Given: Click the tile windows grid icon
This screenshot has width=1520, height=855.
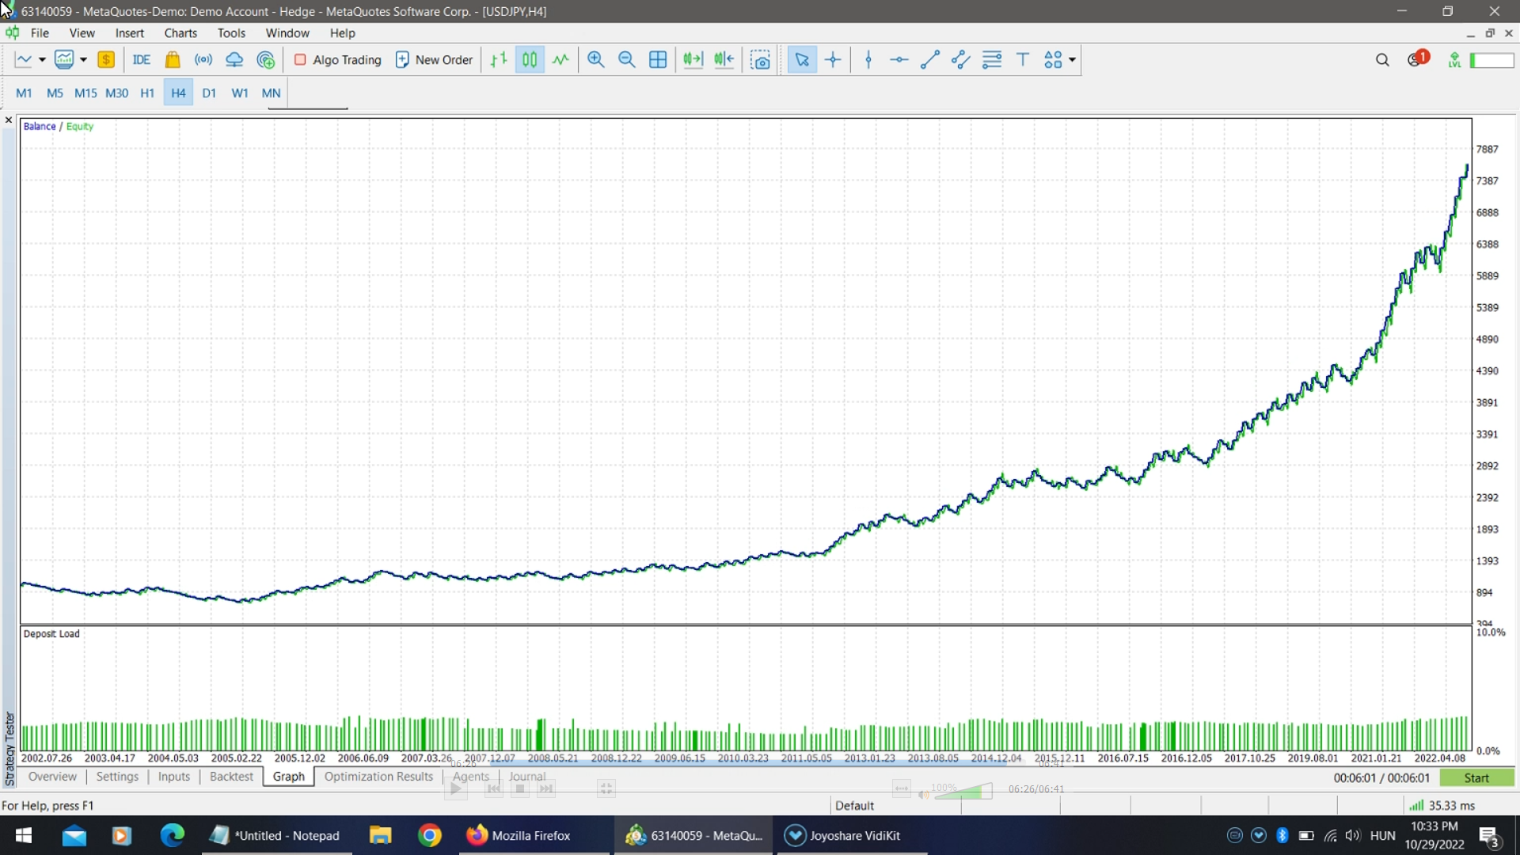Looking at the screenshot, I should point(658,59).
